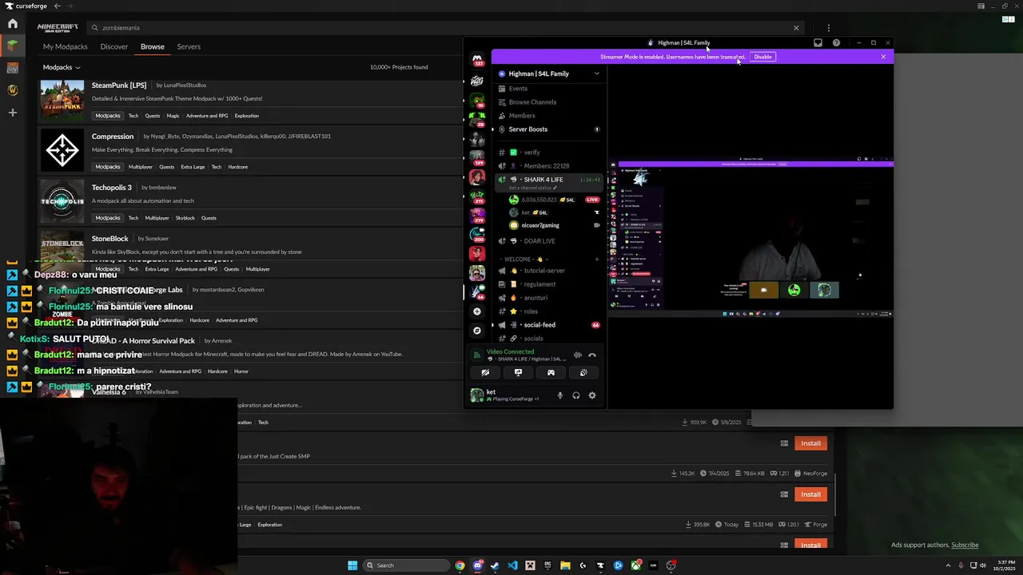Image resolution: width=1023 pixels, height=575 pixels.
Task: Open Discord discover servers compass icon
Action: coord(477,331)
